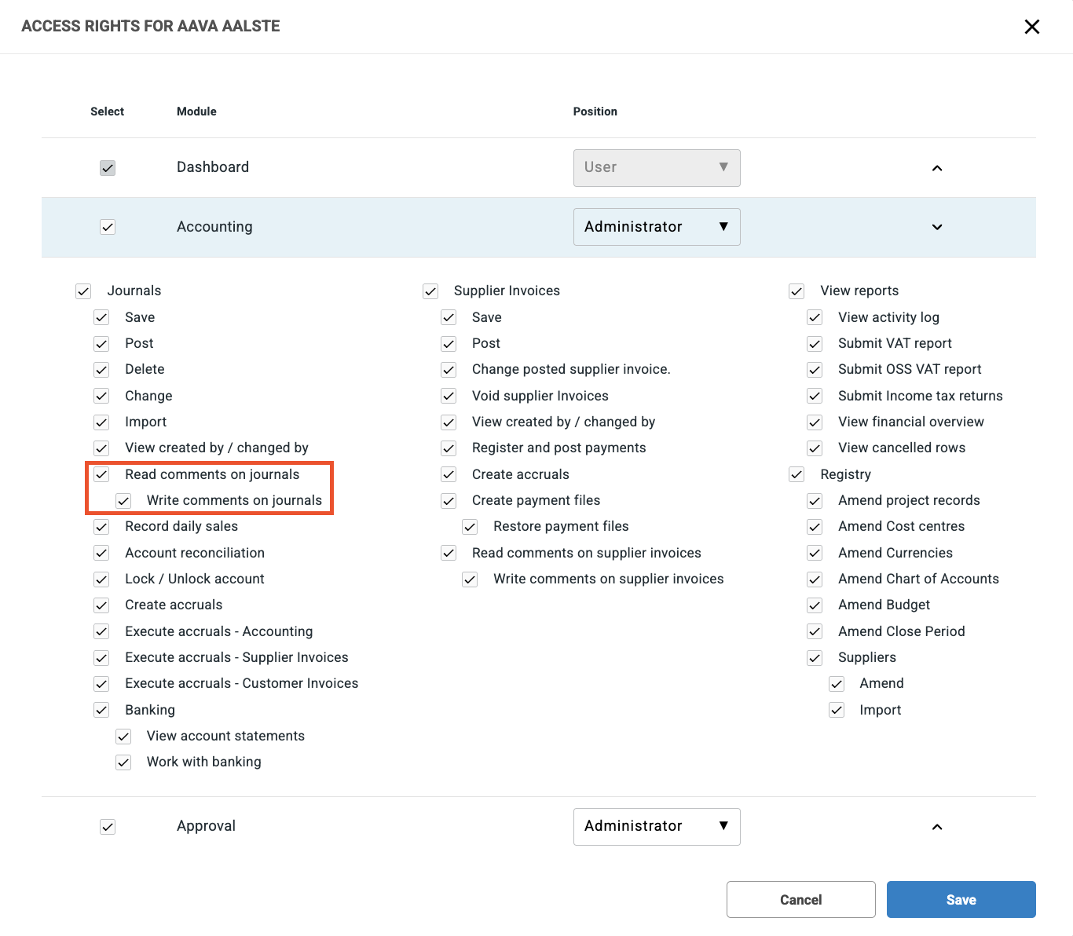This screenshot has height=936, width=1073.
Task: Click the Save button
Action: tap(961, 899)
